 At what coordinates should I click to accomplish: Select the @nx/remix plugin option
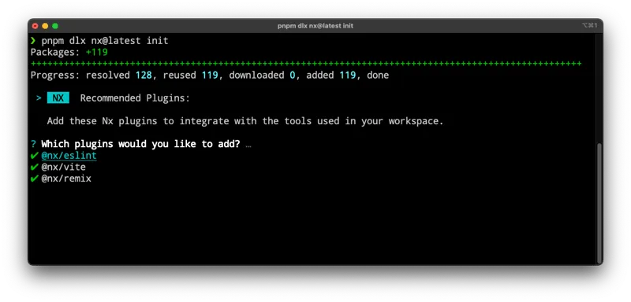point(66,179)
